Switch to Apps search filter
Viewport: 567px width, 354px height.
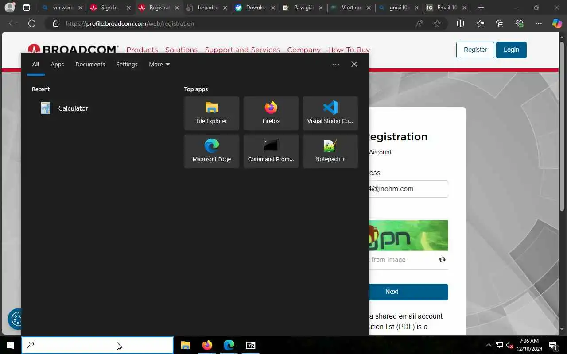coord(57,64)
